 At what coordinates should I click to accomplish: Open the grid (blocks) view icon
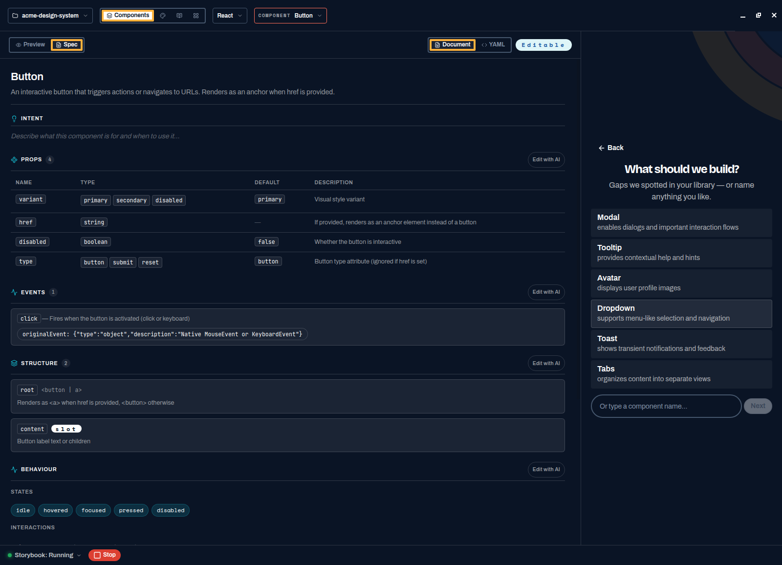coord(196,16)
